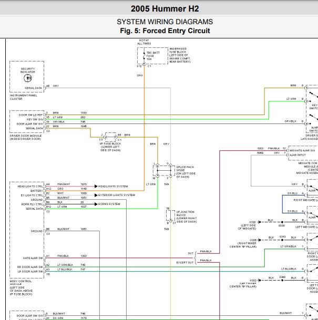Image resolution: width=318 pixels, height=320 pixels.
Task: Click the "EXTERIOR LIGHTS SYSTEM" reference
Action: (x=117, y=195)
